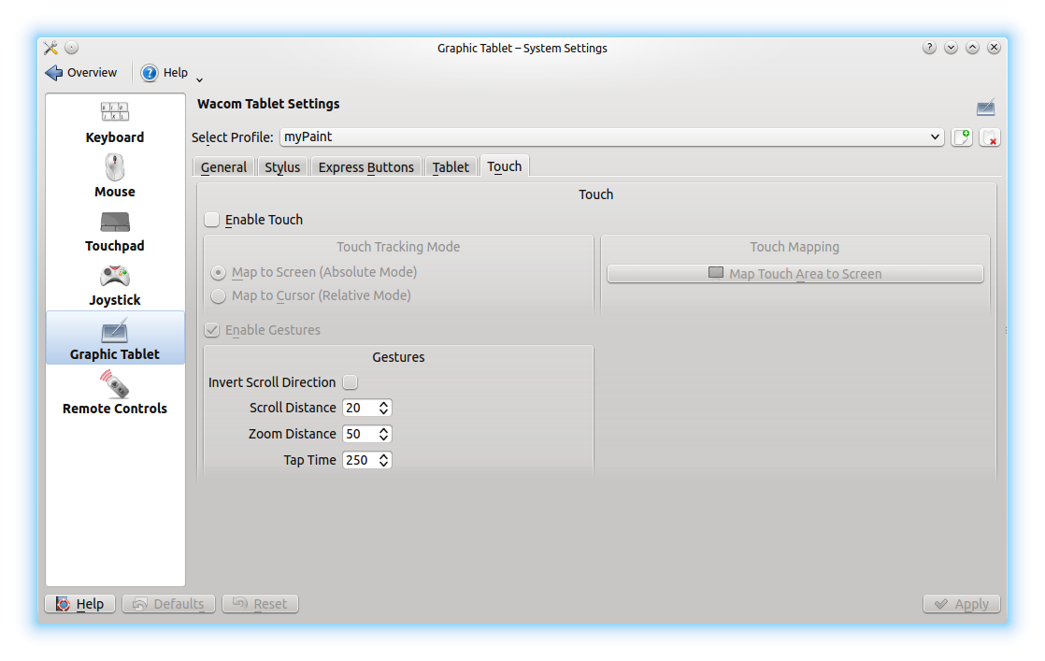Image resolution: width=1045 pixels, height=661 pixels.
Task: Click the Touch Tracking Mode label
Action: point(398,247)
